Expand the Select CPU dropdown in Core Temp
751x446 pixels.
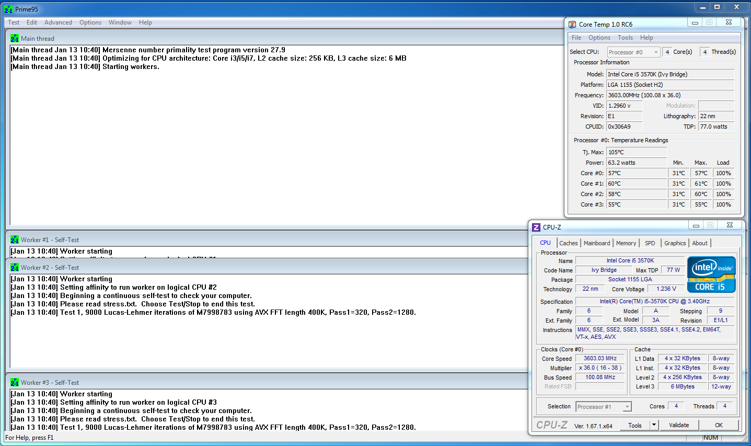[x=634, y=52]
